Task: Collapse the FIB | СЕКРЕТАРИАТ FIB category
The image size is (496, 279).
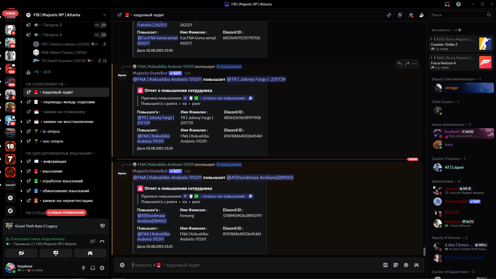Action: (46, 84)
